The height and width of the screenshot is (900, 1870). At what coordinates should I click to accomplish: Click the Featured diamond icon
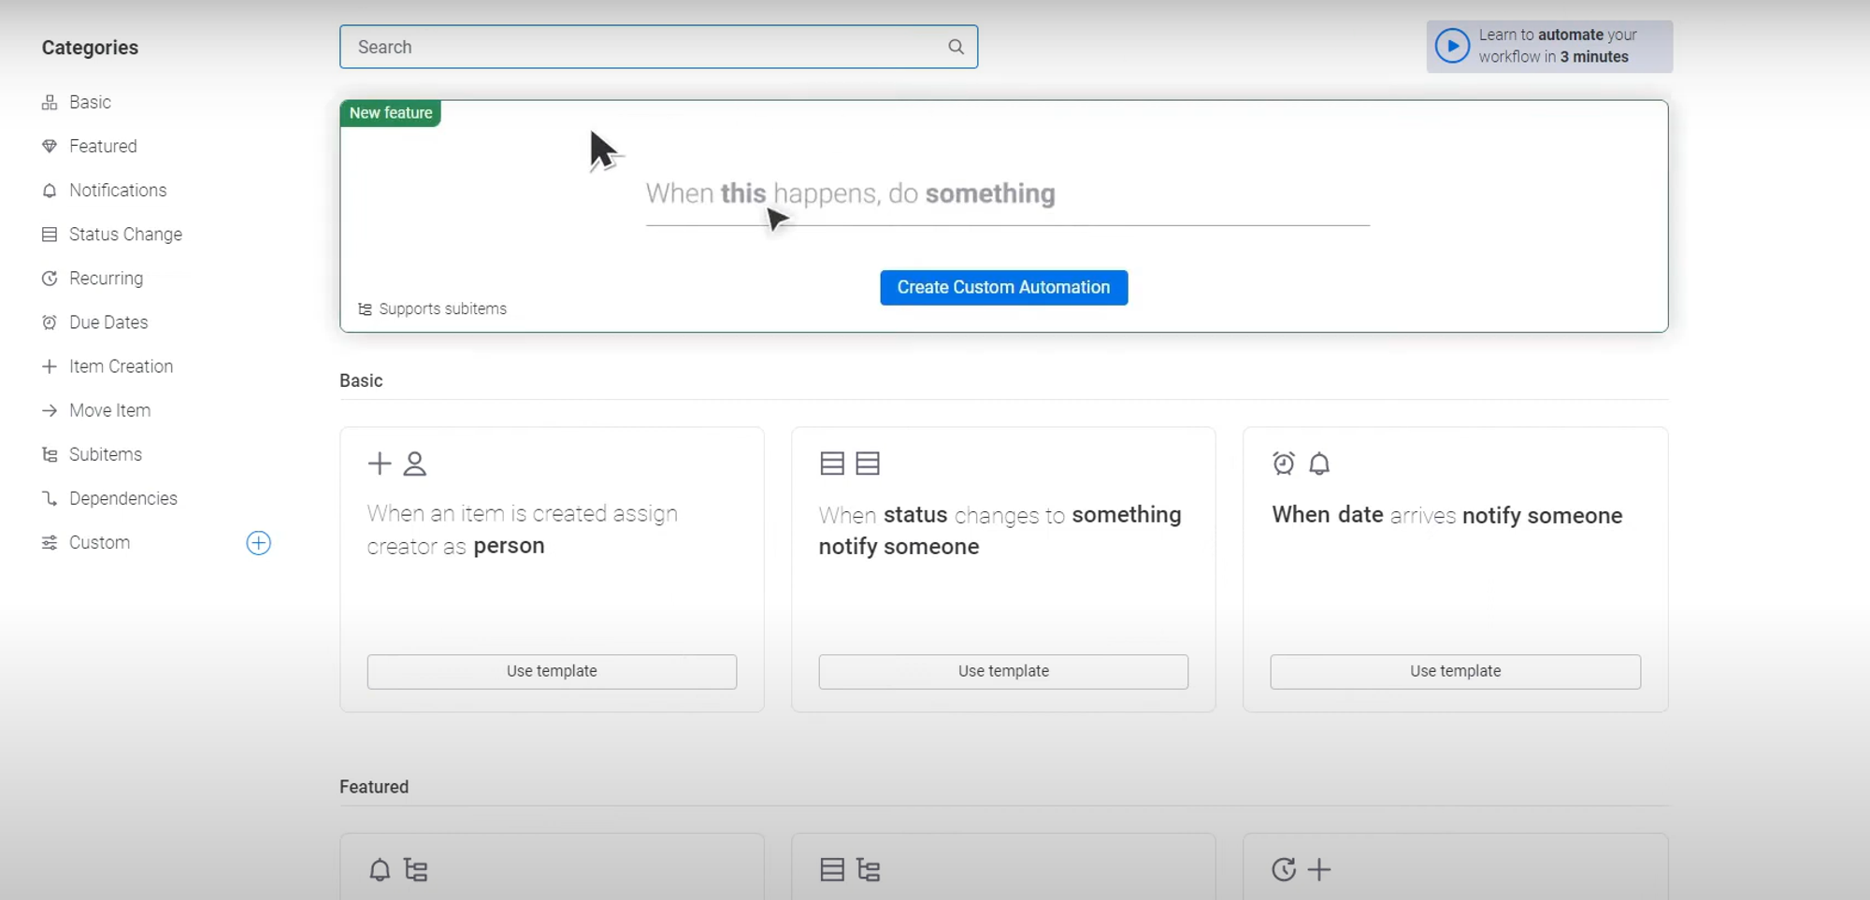coord(50,147)
